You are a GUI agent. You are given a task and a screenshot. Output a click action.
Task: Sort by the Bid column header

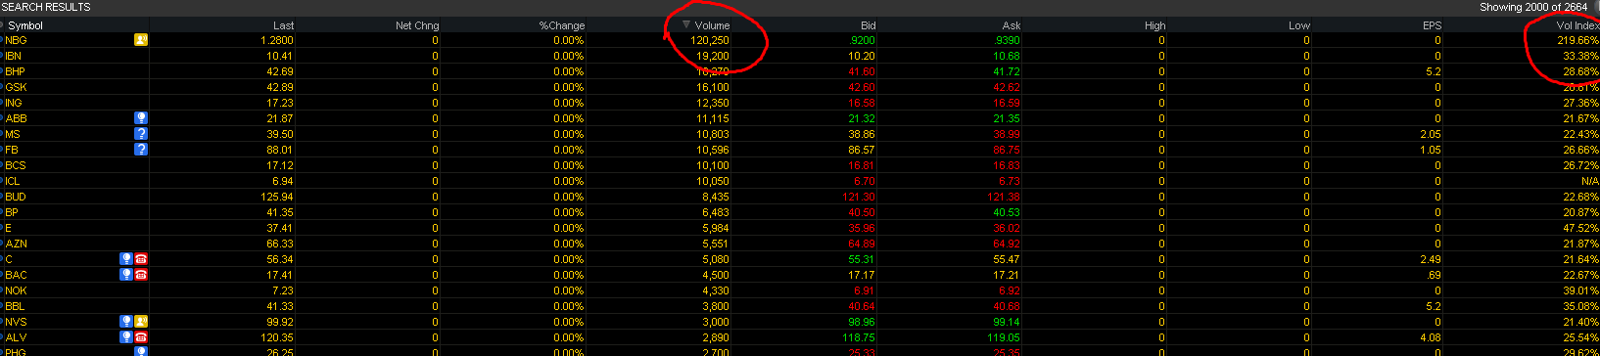tap(868, 25)
